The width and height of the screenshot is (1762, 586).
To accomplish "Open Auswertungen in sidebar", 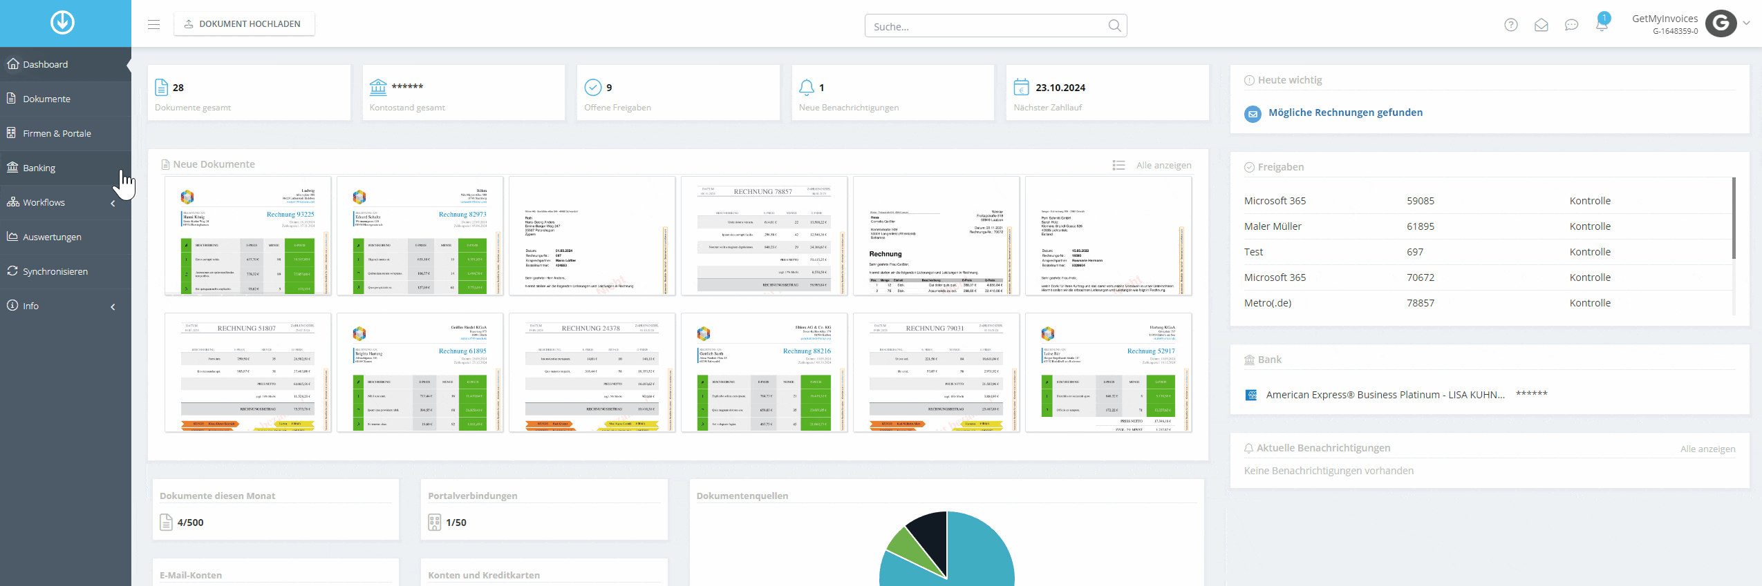I will tap(66, 237).
